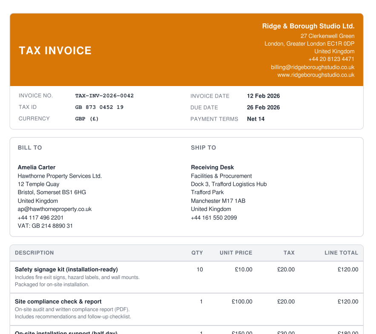Image resolution: width=376 pixels, height=334 pixels.
Task: Click the due date 26 Feb 2026
Action: [x=263, y=108]
